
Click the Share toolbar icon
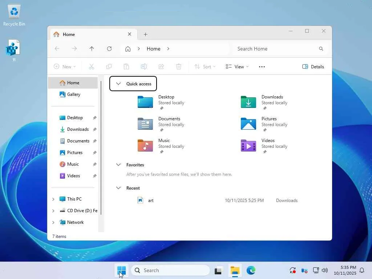[x=161, y=67]
